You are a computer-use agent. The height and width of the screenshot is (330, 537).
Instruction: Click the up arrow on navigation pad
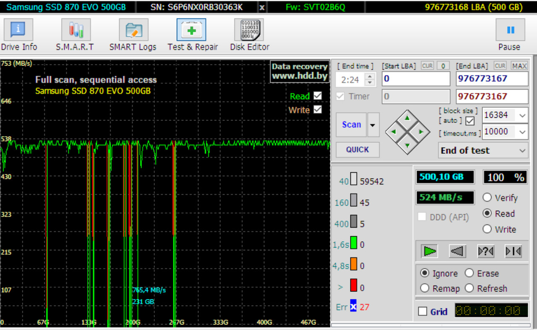coord(407,118)
